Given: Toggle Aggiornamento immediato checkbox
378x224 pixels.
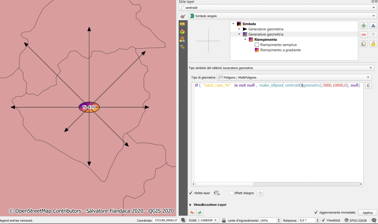Looking at the screenshot, I should coord(316,212).
